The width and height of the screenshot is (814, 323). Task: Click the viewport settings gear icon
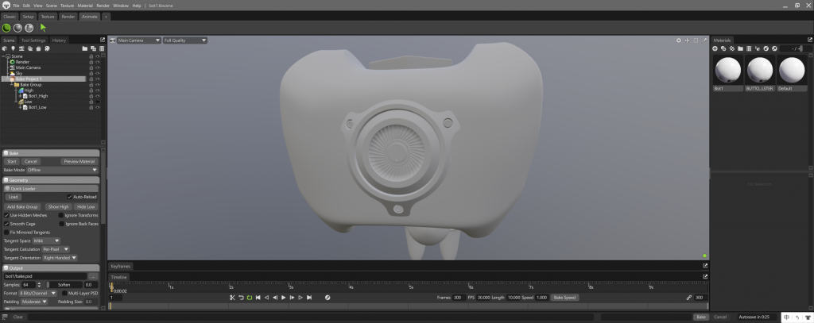pos(678,40)
